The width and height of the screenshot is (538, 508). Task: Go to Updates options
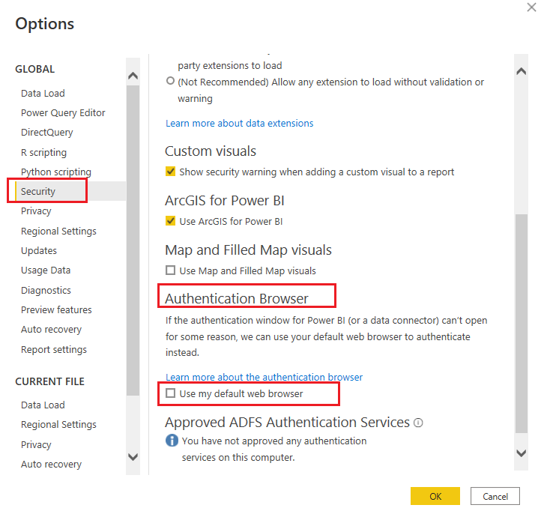coord(39,251)
